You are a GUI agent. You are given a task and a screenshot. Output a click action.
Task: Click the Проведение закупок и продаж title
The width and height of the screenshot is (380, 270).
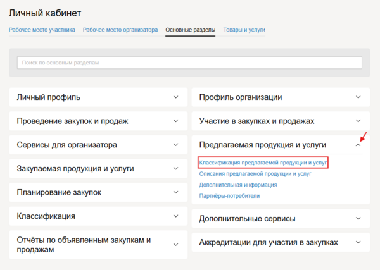[x=72, y=121]
